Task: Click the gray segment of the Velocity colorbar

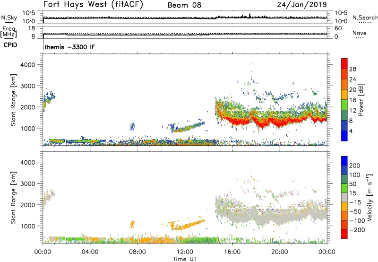Action: point(344,197)
